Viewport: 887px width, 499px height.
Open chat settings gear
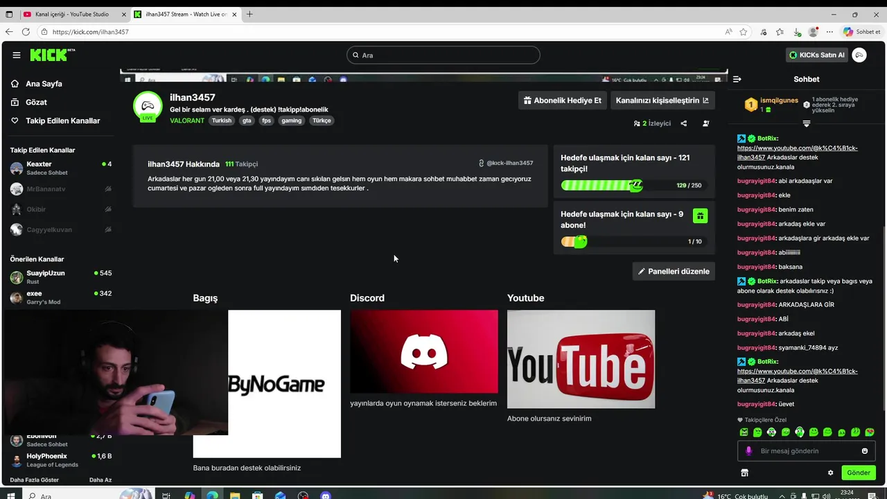pyautogui.click(x=830, y=473)
